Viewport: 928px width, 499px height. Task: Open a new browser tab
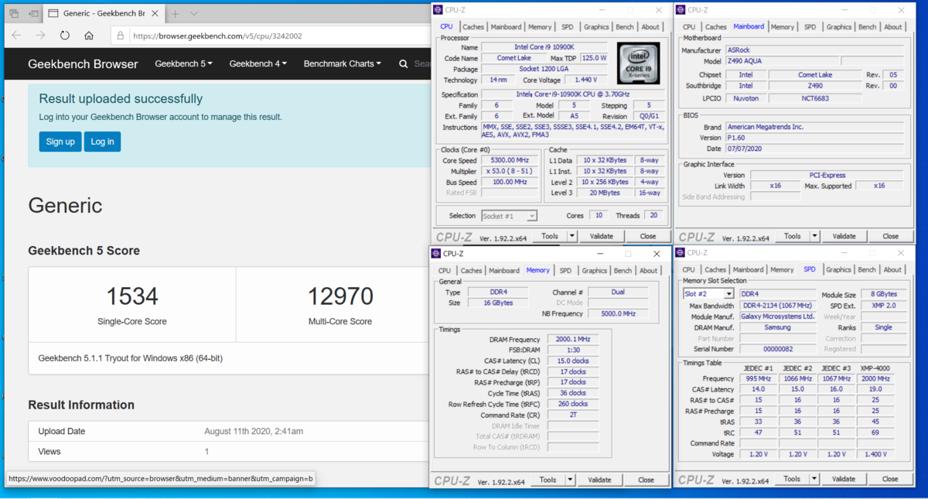[176, 14]
